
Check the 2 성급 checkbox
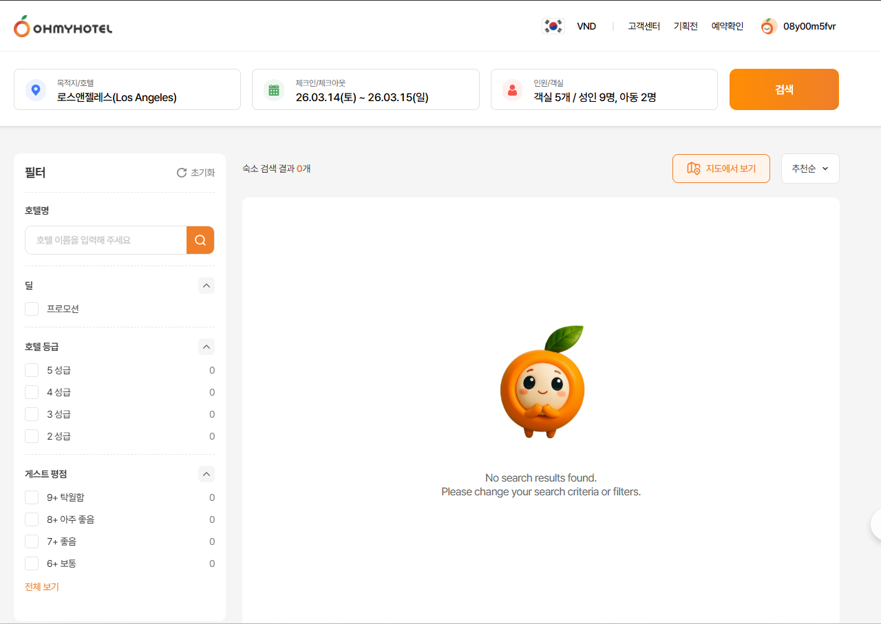coord(32,436)
